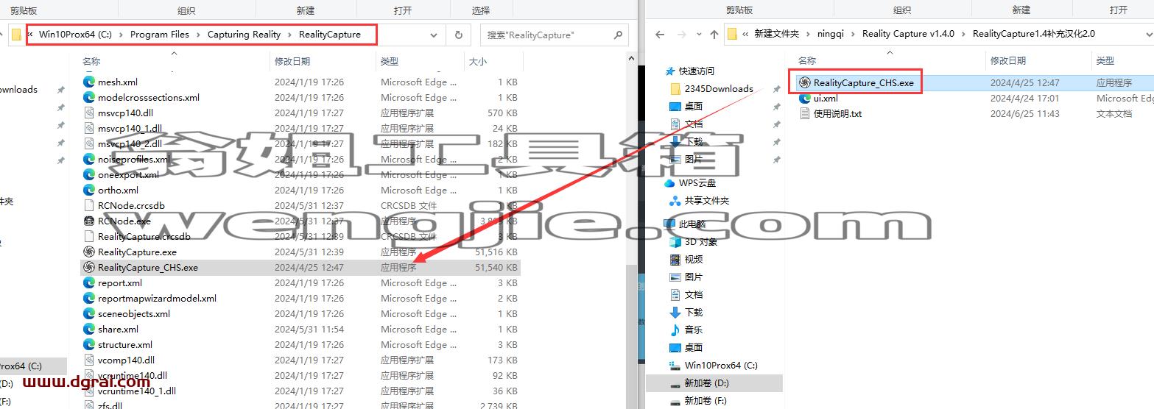Click the share.xml file icon
This screenshot has width=1154, height=409.
coord(89,329)
